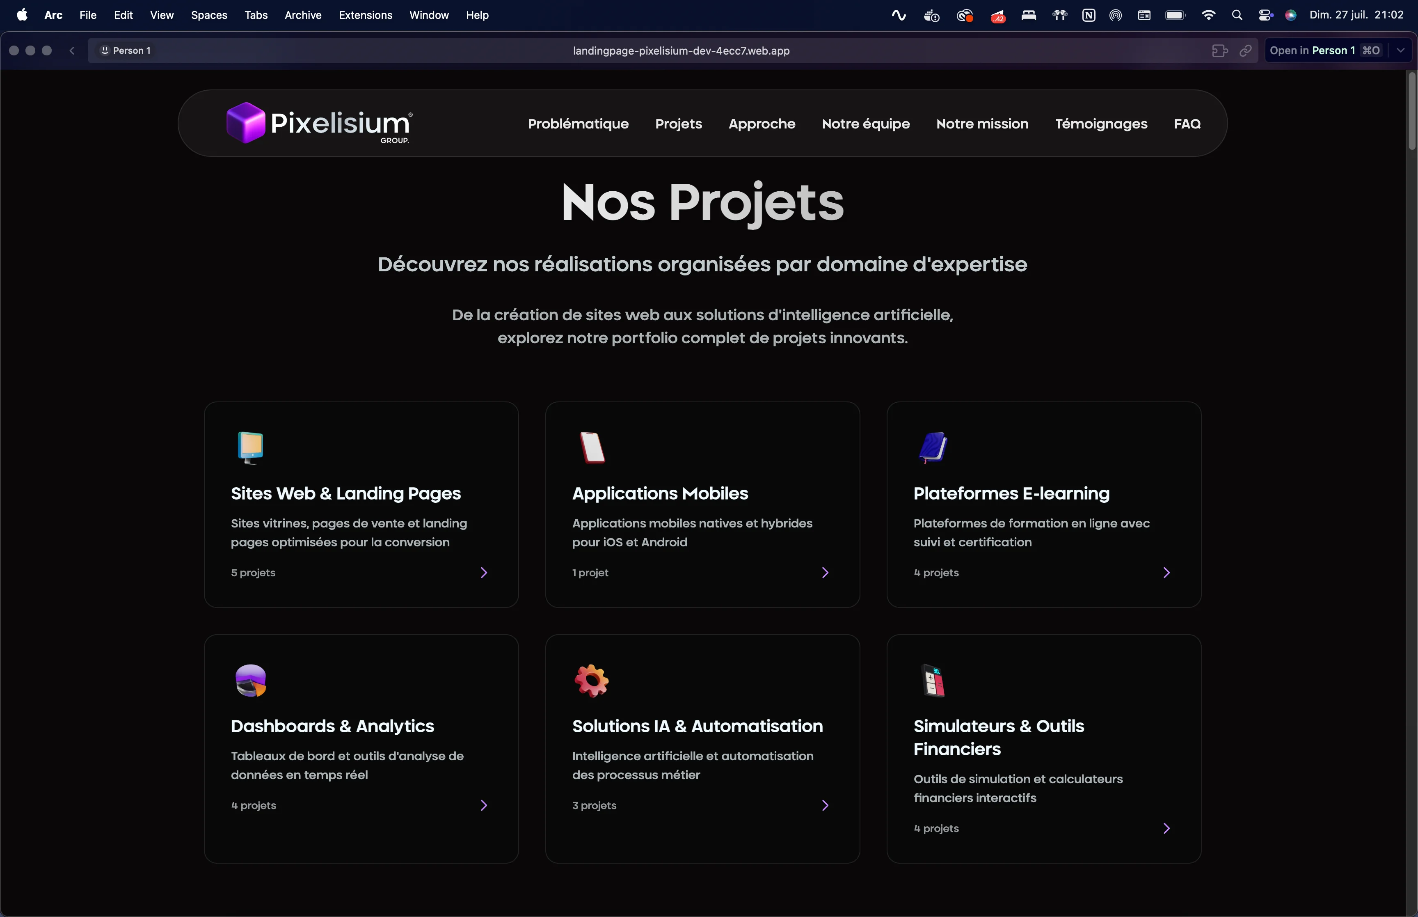Click the blue notebook icon for E-learning
1418x917 pixels.
933,447
